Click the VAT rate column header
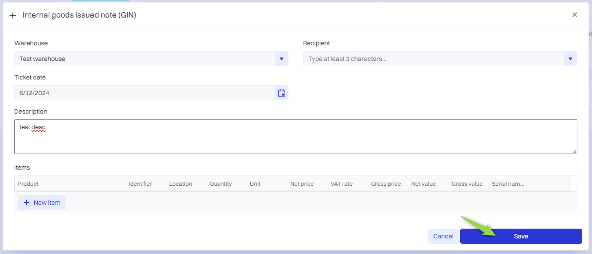 click(x=342, y=184)
